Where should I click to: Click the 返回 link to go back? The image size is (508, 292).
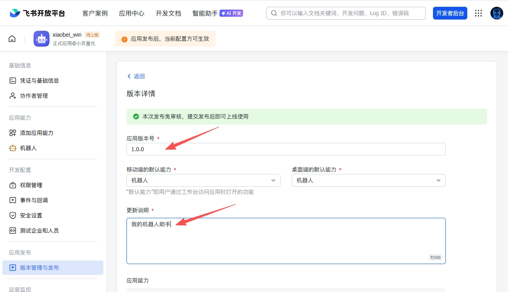tap(136, 76)
